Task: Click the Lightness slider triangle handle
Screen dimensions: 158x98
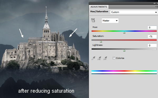Action: [124, 51]
